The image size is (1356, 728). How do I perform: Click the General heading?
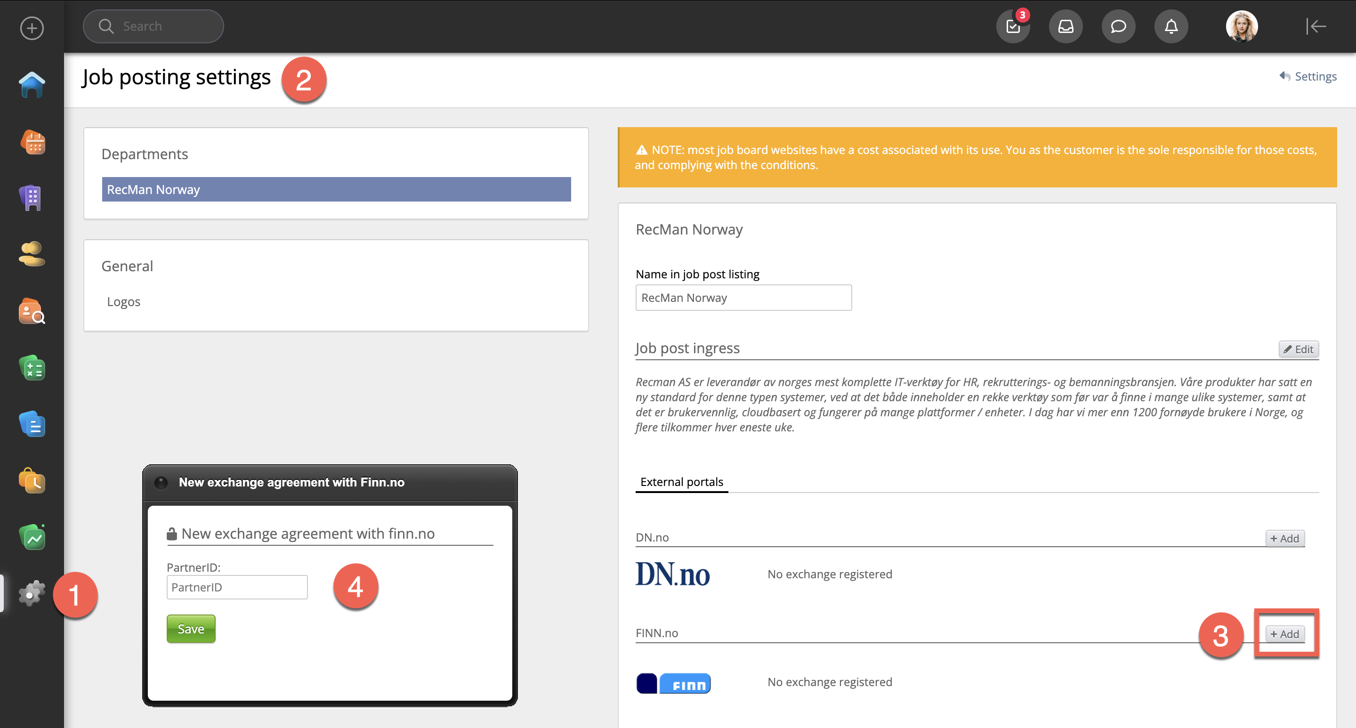click(128, 266)
